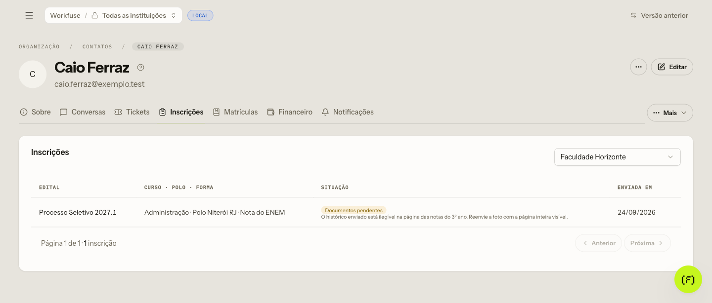Image resolution: width=712 pixels, height=303 pixels.
Task: Open the Workfuse floating widget icon
Action: pyautogui.click(x=688, y=279)
